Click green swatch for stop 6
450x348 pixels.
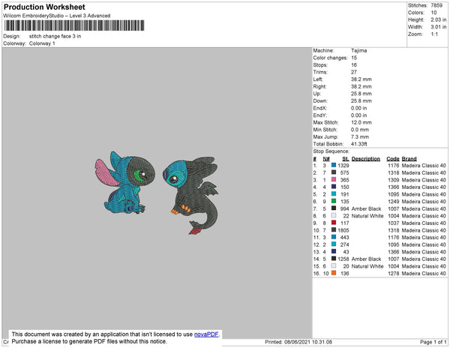click(334, 201)
